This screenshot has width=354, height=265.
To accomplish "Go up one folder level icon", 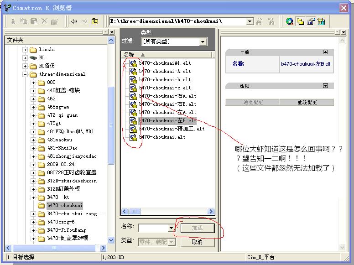I will (x=95, y=21).
